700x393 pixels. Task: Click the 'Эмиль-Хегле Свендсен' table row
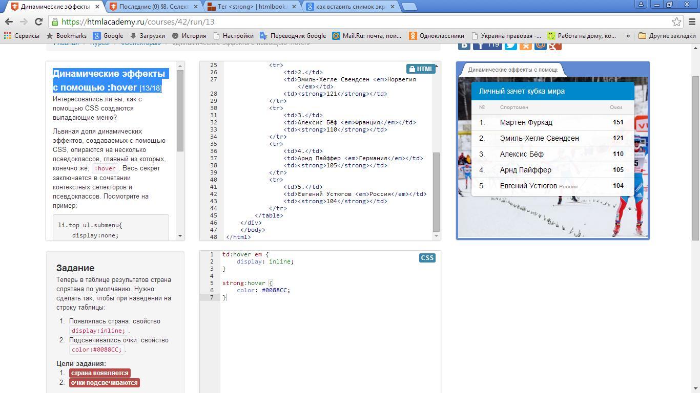pos(552,138)
